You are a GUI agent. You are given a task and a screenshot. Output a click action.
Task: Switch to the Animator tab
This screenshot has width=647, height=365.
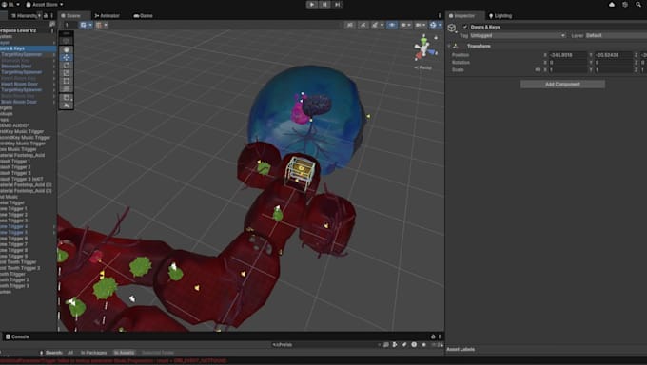pyautogui.click(x=108, y=15)
